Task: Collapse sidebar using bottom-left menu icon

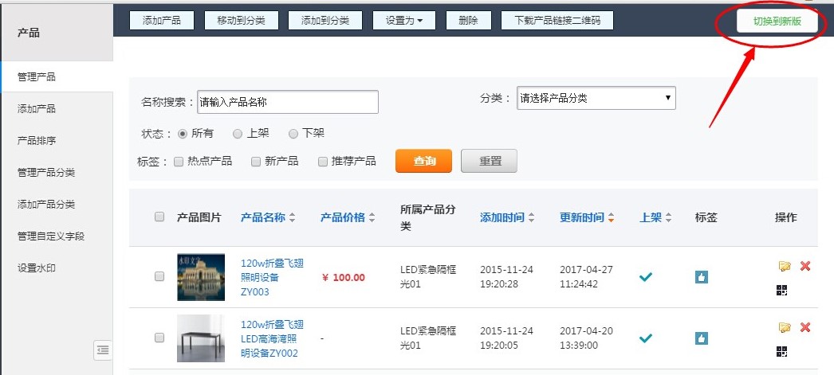Action: (x=102, y=349)
